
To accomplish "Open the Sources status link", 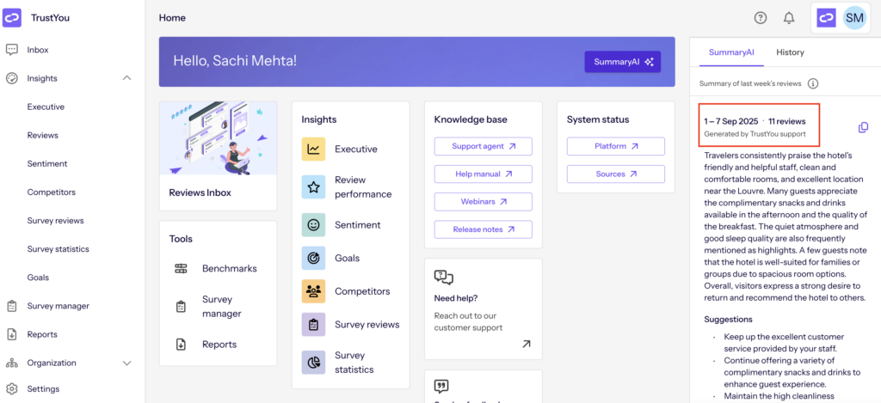I will coord(616,174).
